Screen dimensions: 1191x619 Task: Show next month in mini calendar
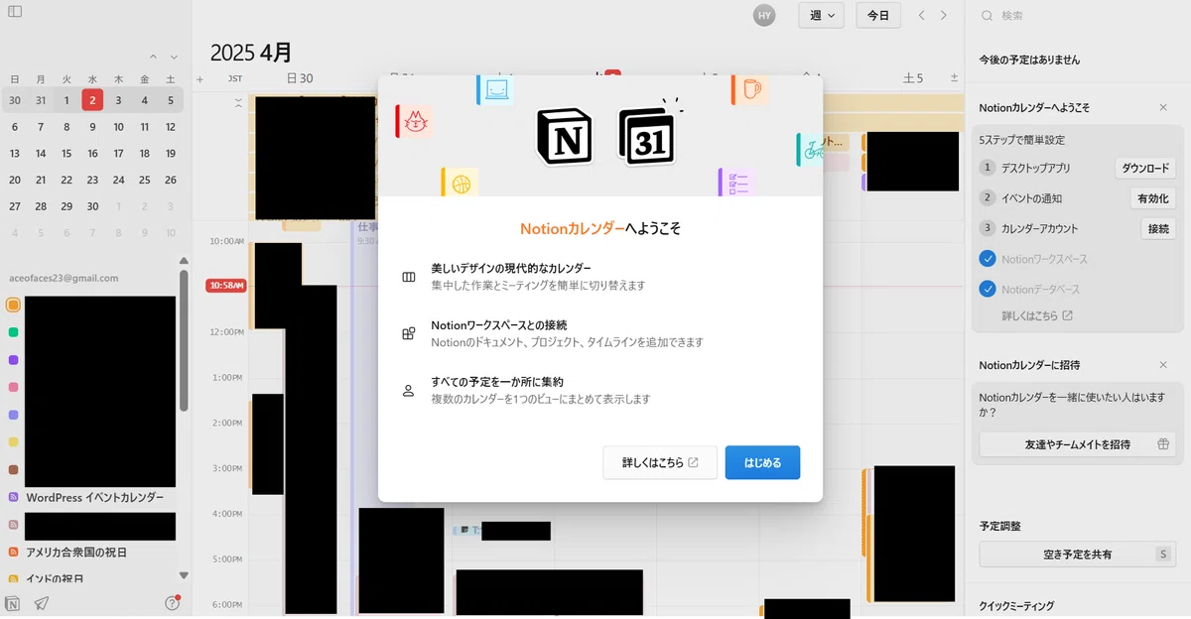174,57
